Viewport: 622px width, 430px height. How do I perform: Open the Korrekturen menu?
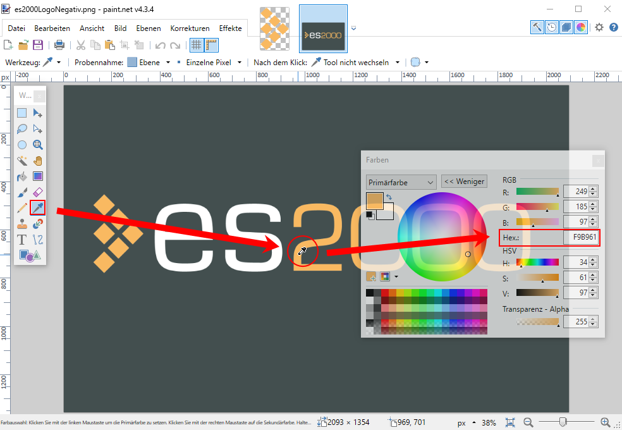[x=190, y=28]
